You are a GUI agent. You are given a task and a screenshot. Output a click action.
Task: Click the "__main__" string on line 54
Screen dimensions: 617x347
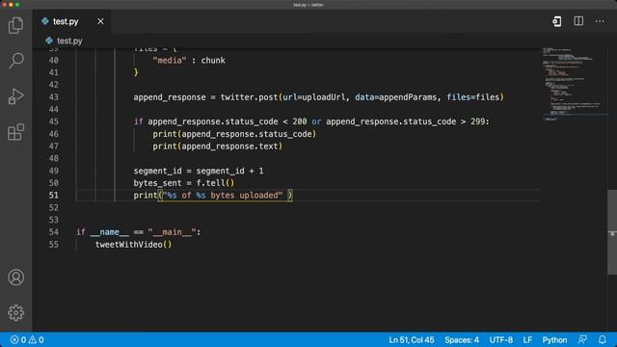click(x=172, y=232)
